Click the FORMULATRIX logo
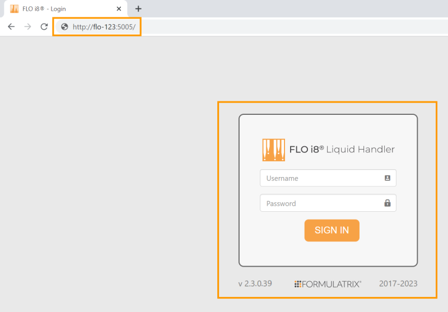This screenshot has height=312, width=448. [x=328, y=284]
